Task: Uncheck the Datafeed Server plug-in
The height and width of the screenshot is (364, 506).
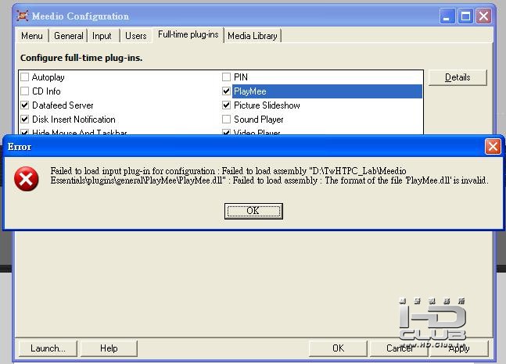Action: click(25, 105)
